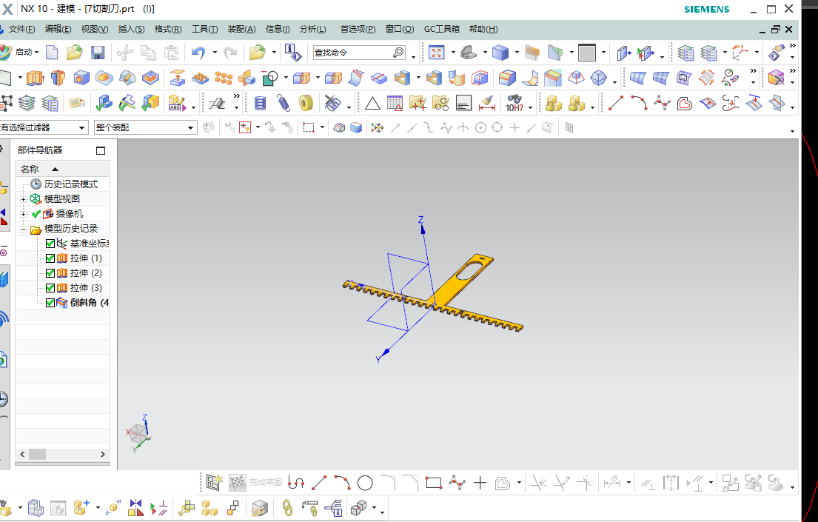Toggle the 拉伸 (3) feature checkbox
Image resolution: width=818 pixels, height=522 pixels.
pyautogui.click(x=50, y=288)
